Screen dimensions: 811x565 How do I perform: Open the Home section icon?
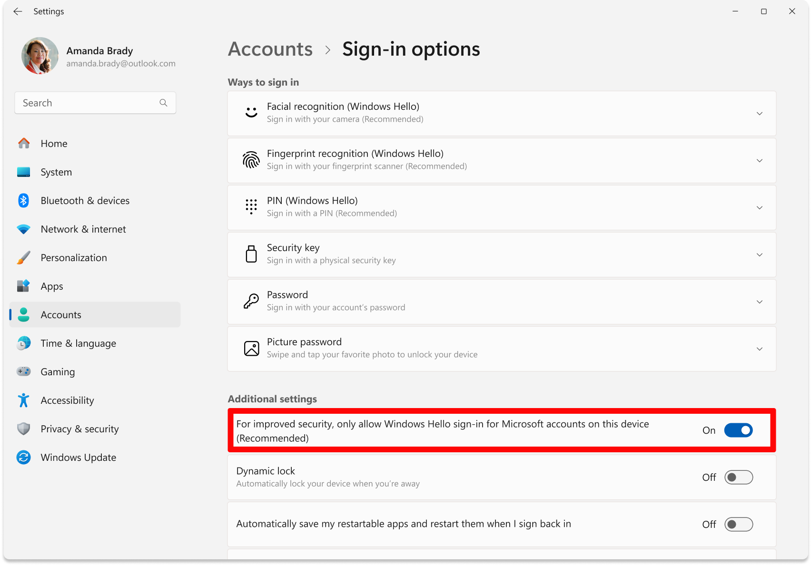tap(23, 143)
